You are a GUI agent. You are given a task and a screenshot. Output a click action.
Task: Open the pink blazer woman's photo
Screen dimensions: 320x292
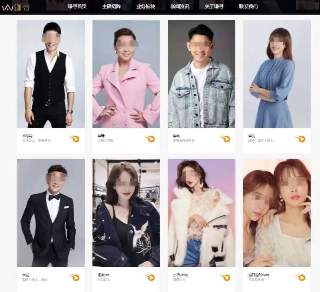(x=126, y=74)
